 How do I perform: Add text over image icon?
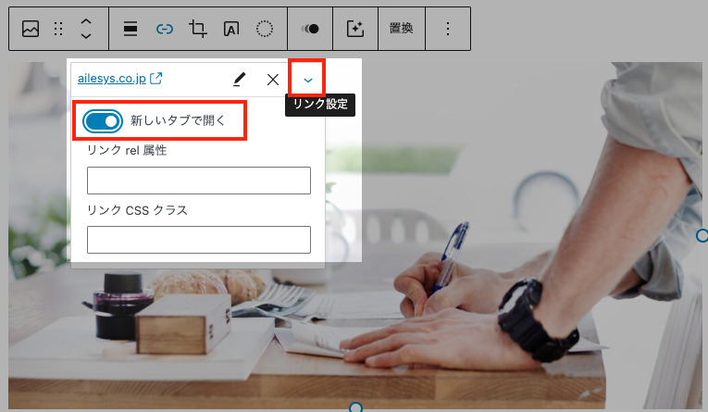click(x=231, y=29)
